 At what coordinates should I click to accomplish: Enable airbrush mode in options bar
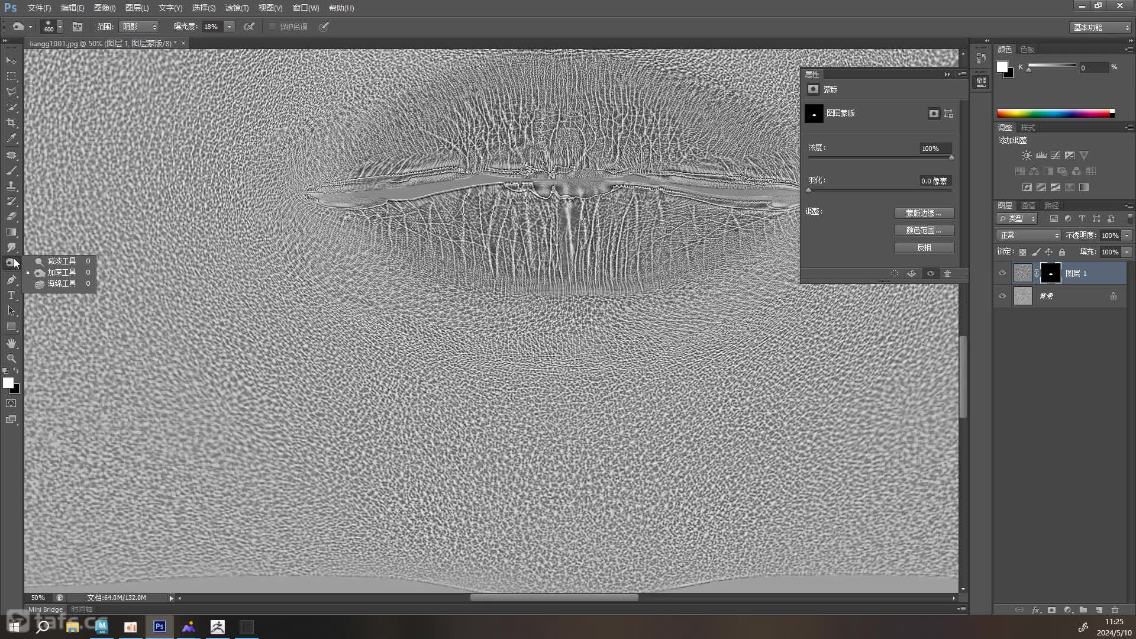click(x=249, y=27)
